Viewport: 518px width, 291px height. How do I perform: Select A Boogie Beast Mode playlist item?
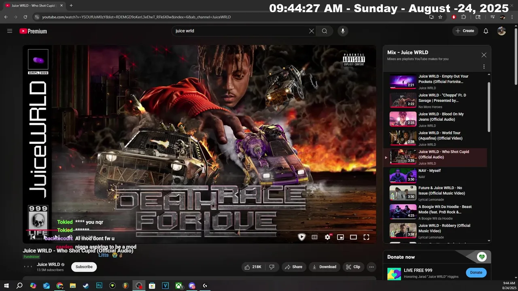coord(435,212)
